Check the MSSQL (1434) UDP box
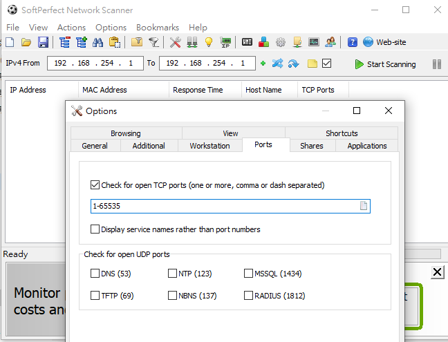Screen dimensions: 448x342 (248, 274)
